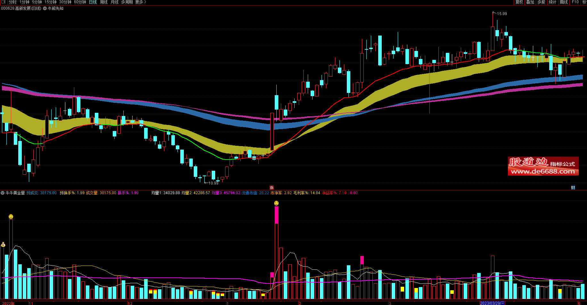Screen dimensions: 587x305
Task: Click the money bag icon in volume panel
Action: tap(3, 245)
